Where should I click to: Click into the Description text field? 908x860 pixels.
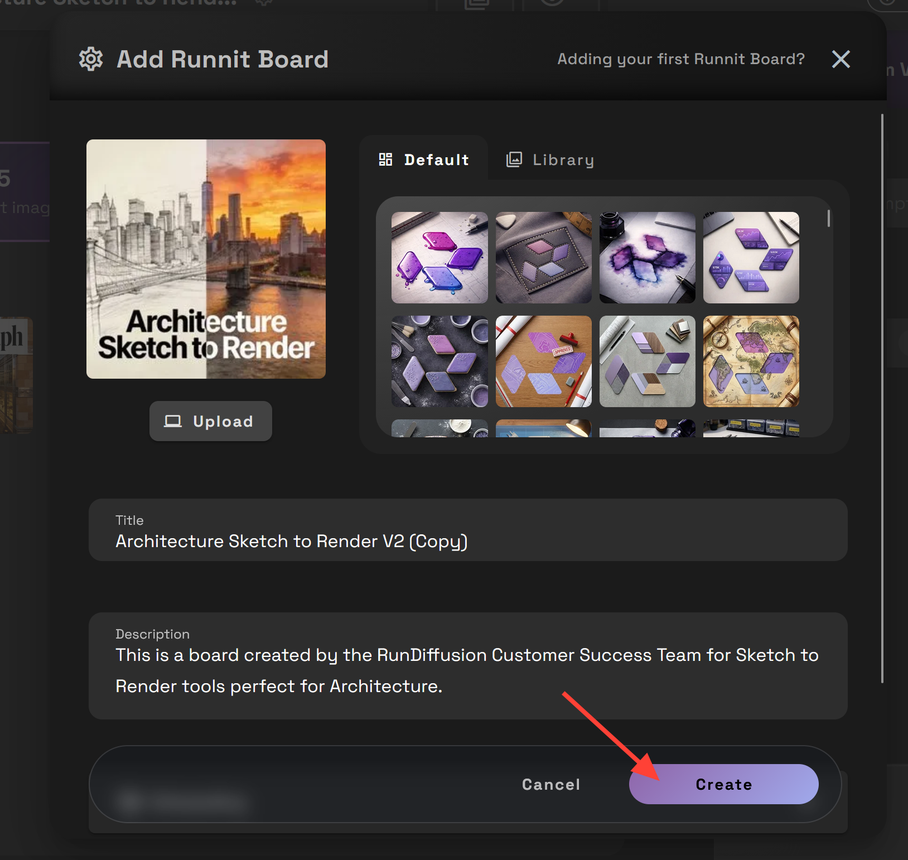point(467,670)
